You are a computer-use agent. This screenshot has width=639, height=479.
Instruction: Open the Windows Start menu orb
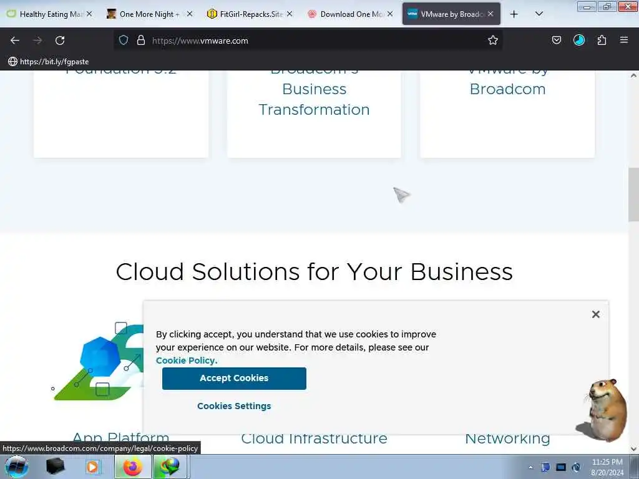(16, 467)
